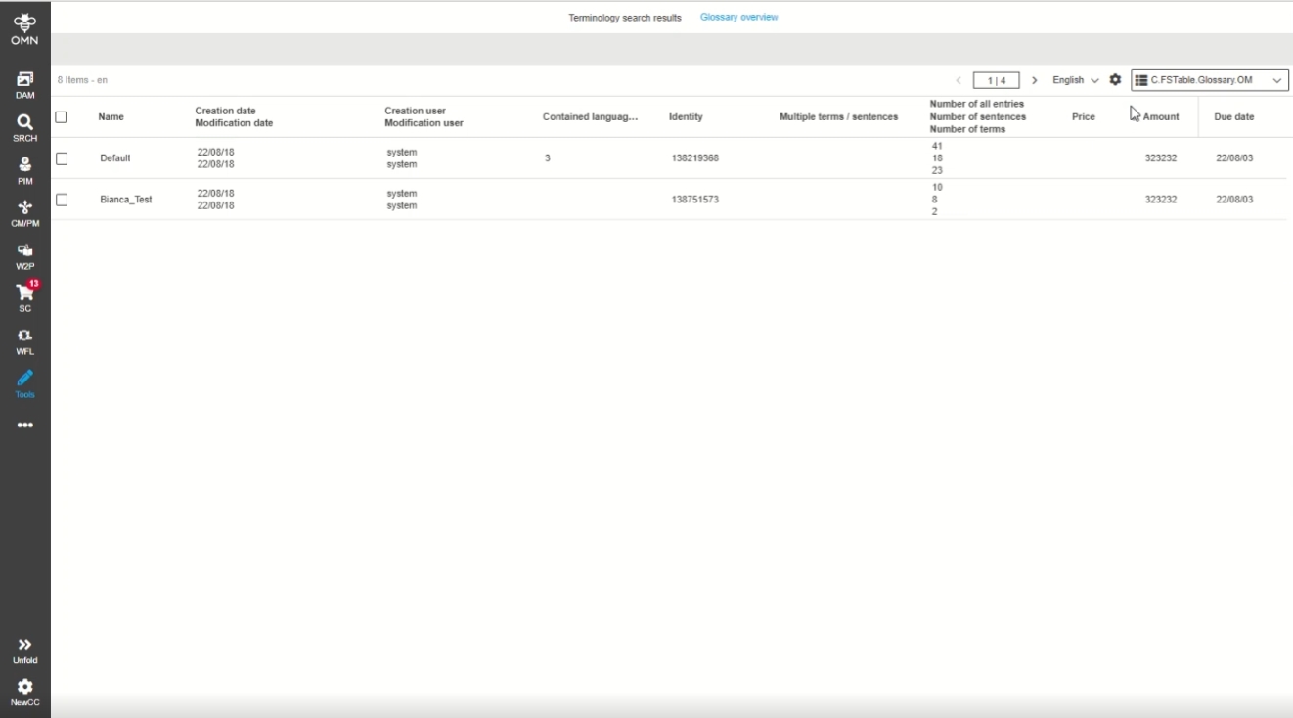Sort by Number of all entries header
Screen dimensions: 1293x718
pyautogui.click(x=977, y=104)
